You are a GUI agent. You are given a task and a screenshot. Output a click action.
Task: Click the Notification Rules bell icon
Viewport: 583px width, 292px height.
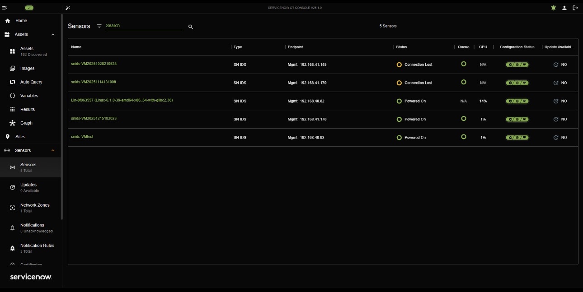(x=13, y=248)
